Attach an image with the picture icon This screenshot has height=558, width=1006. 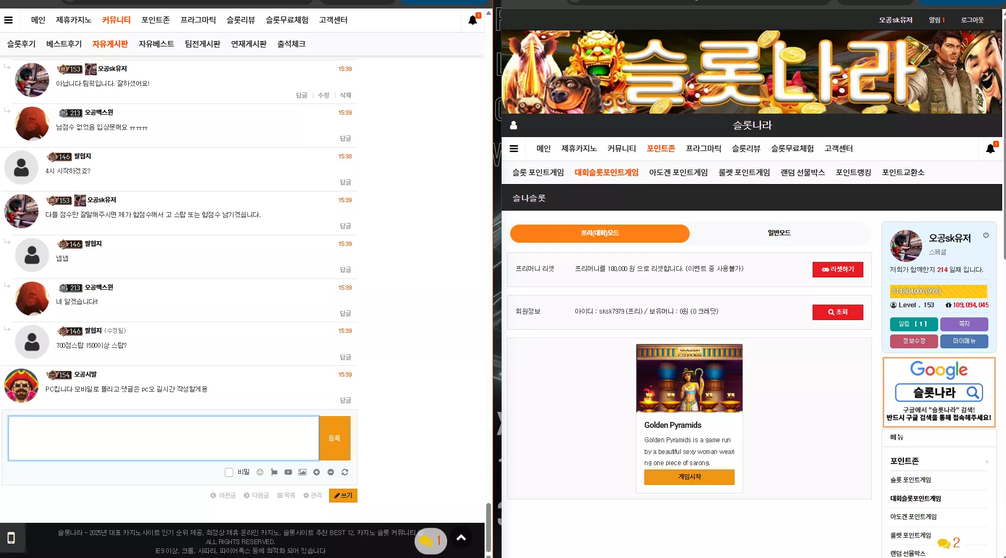click(302, 472)
